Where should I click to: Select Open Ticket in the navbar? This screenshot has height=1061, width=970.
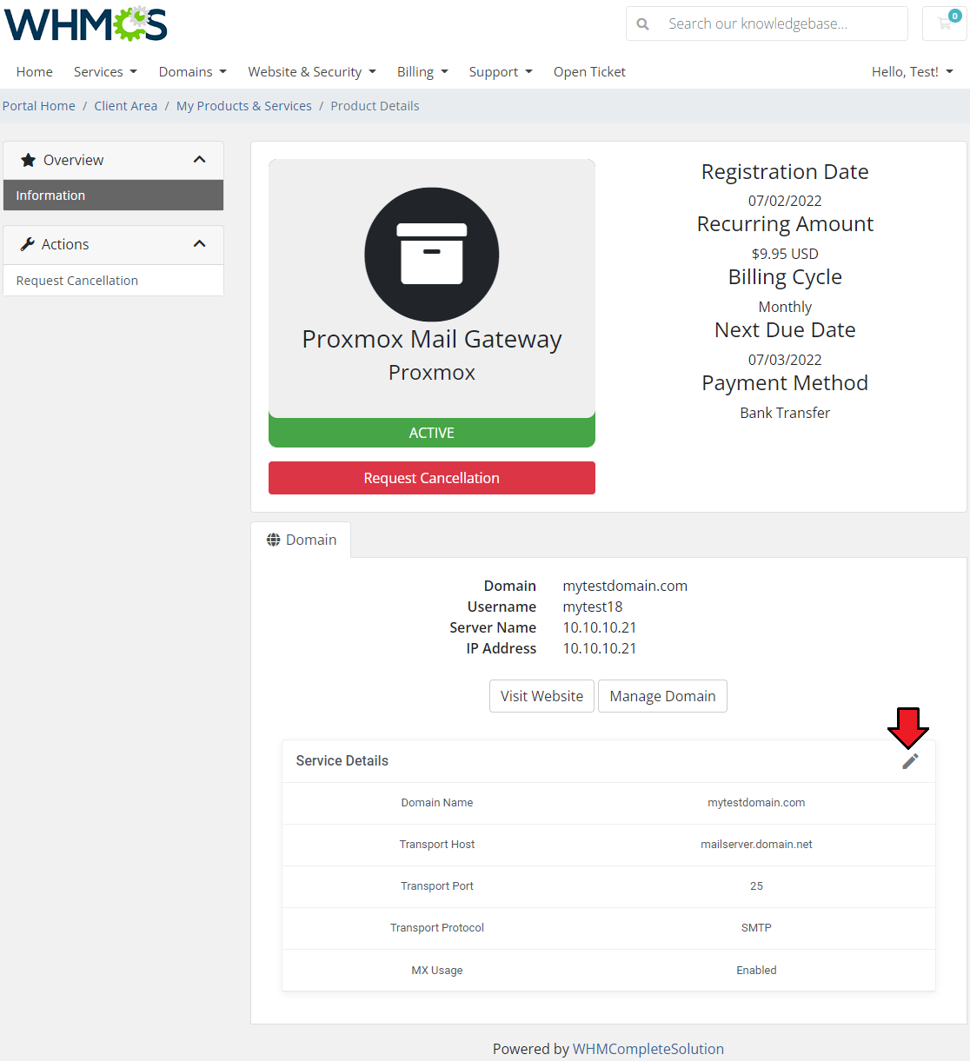(589, 72)
